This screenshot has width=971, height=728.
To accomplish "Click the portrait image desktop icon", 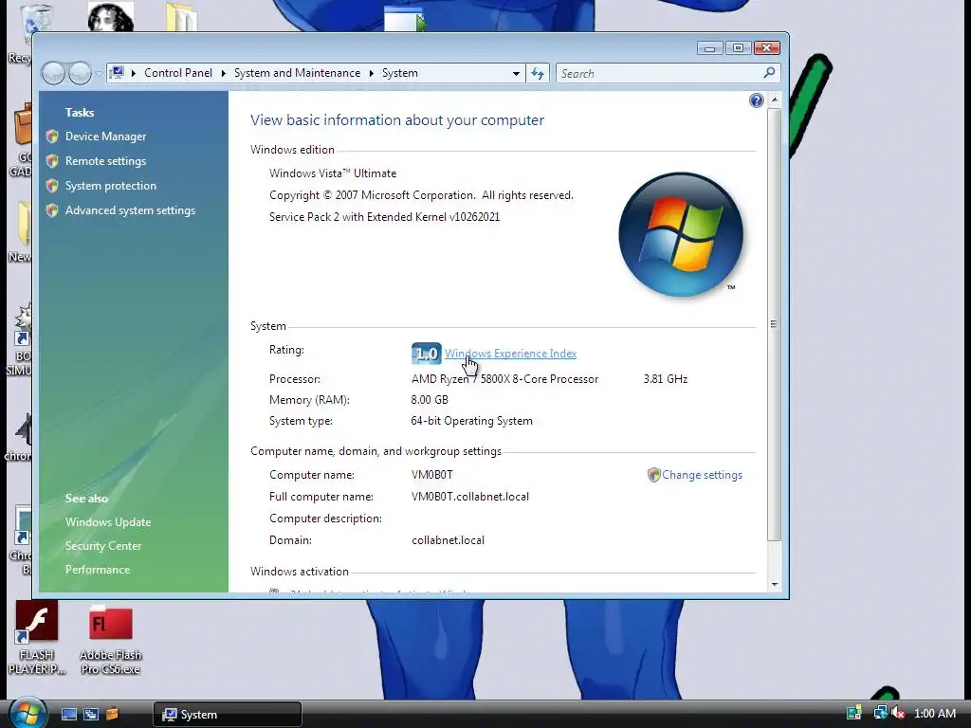I will [x=111, y=17].
